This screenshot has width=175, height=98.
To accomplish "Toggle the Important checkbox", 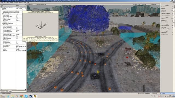I will point(17,37).
